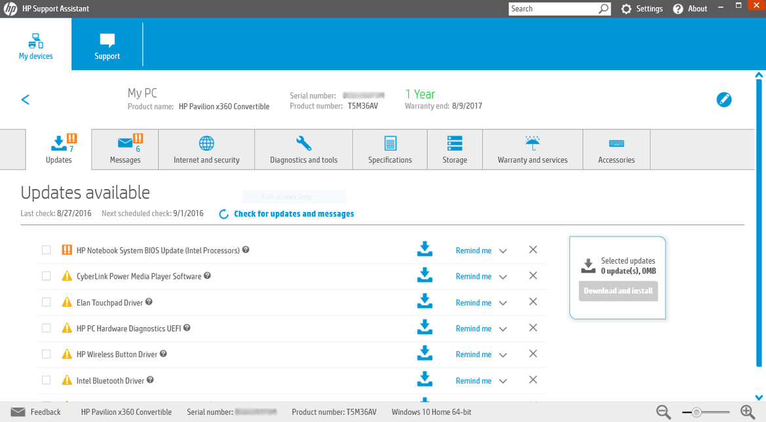
Task: Zoom out with the minus magnifier icon
Action: tap(663, 412)
